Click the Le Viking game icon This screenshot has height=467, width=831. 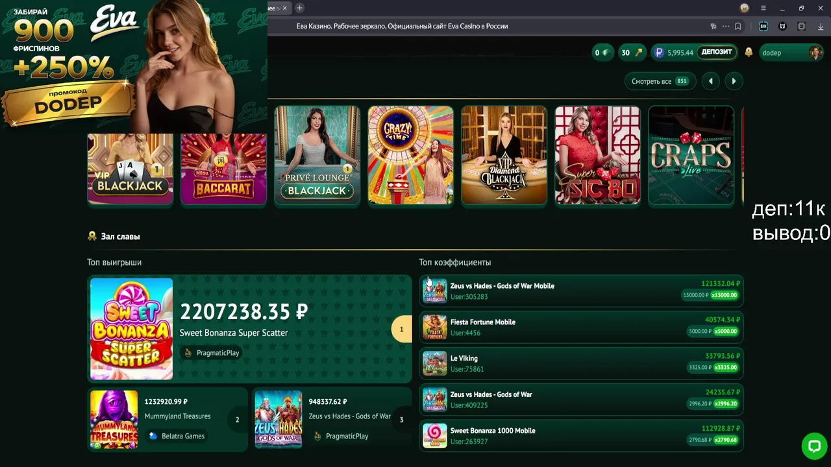click(435, 363)
